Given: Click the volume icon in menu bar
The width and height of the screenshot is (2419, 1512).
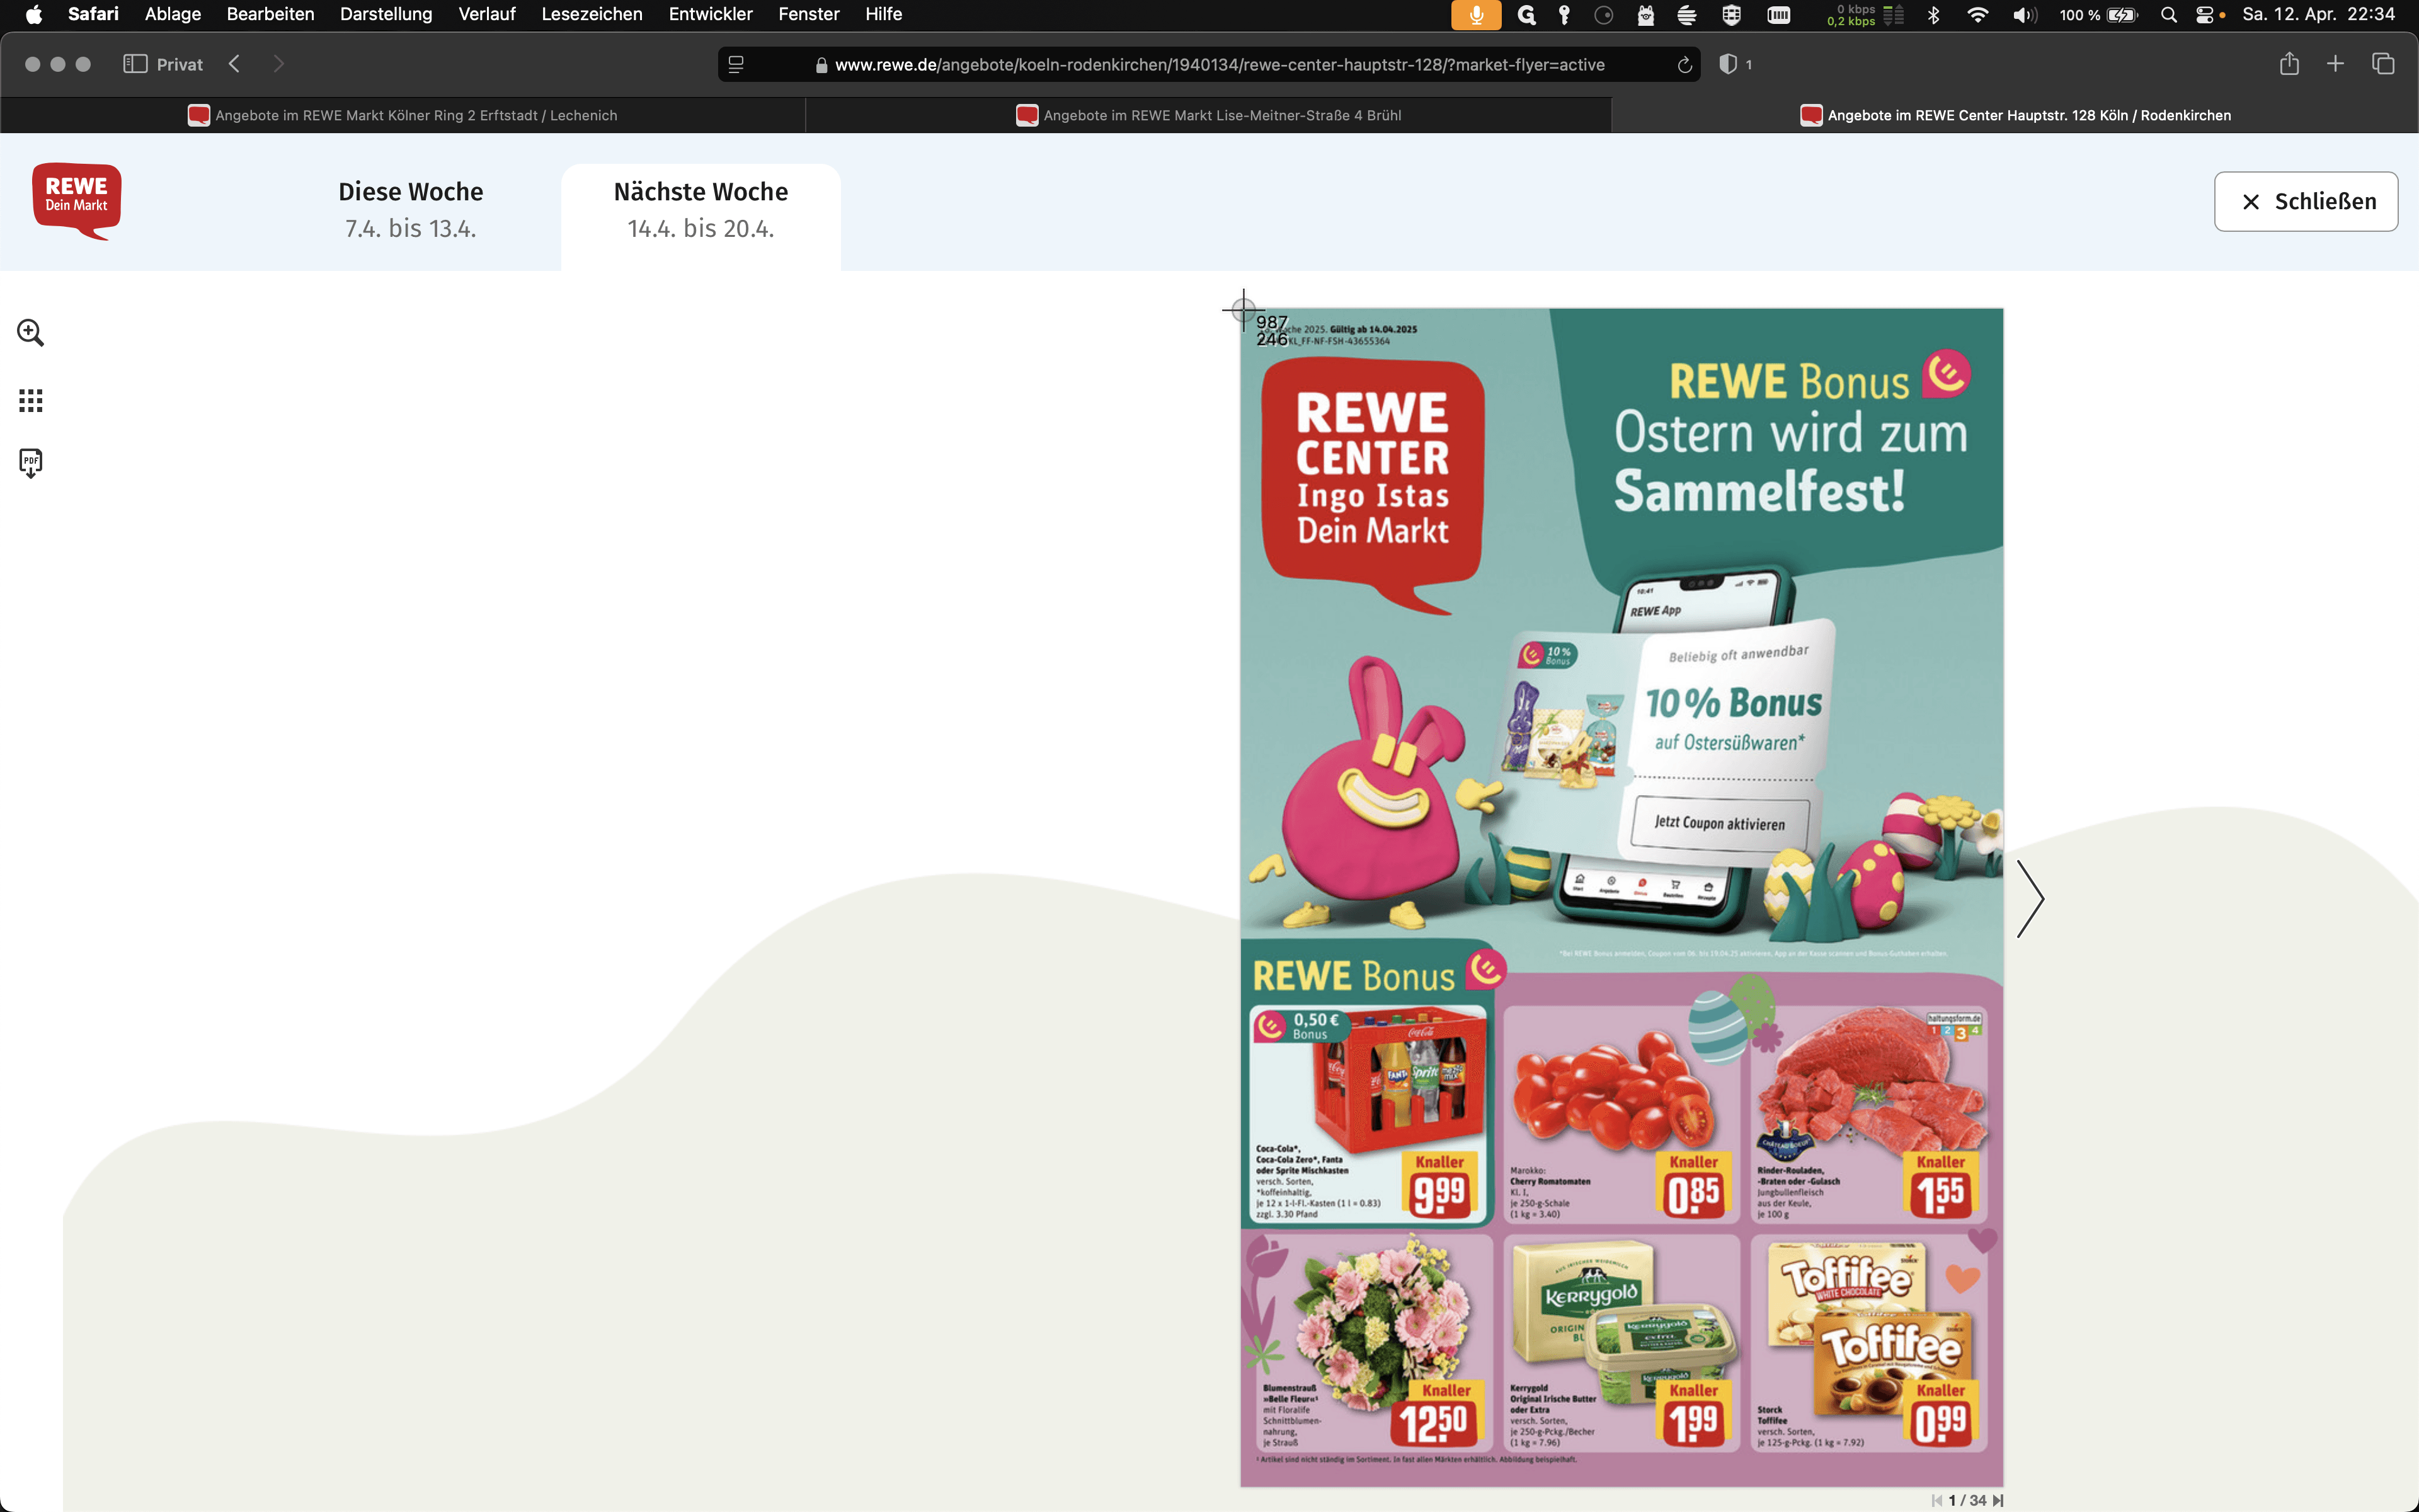Looking at the screenshot, I should [x=2024, y=14].
